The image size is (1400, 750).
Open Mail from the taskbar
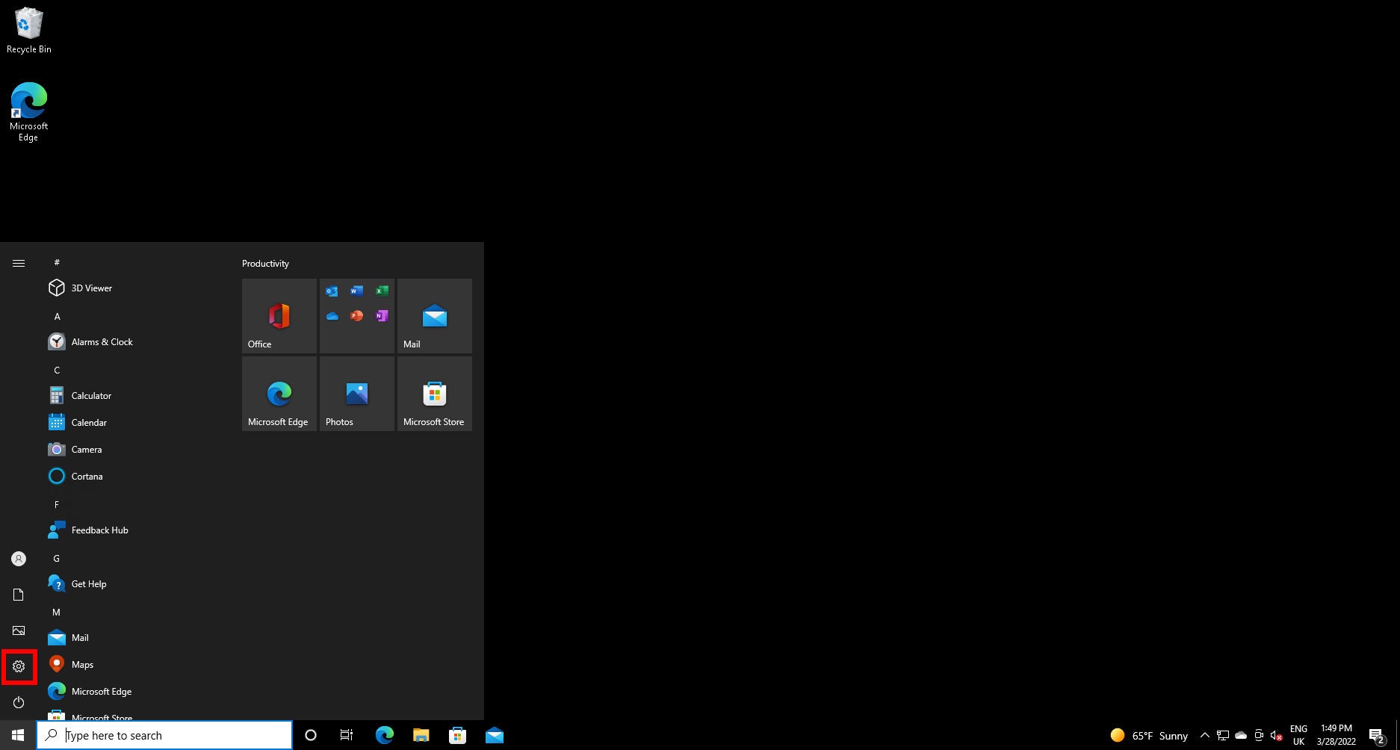pos(494,735)
